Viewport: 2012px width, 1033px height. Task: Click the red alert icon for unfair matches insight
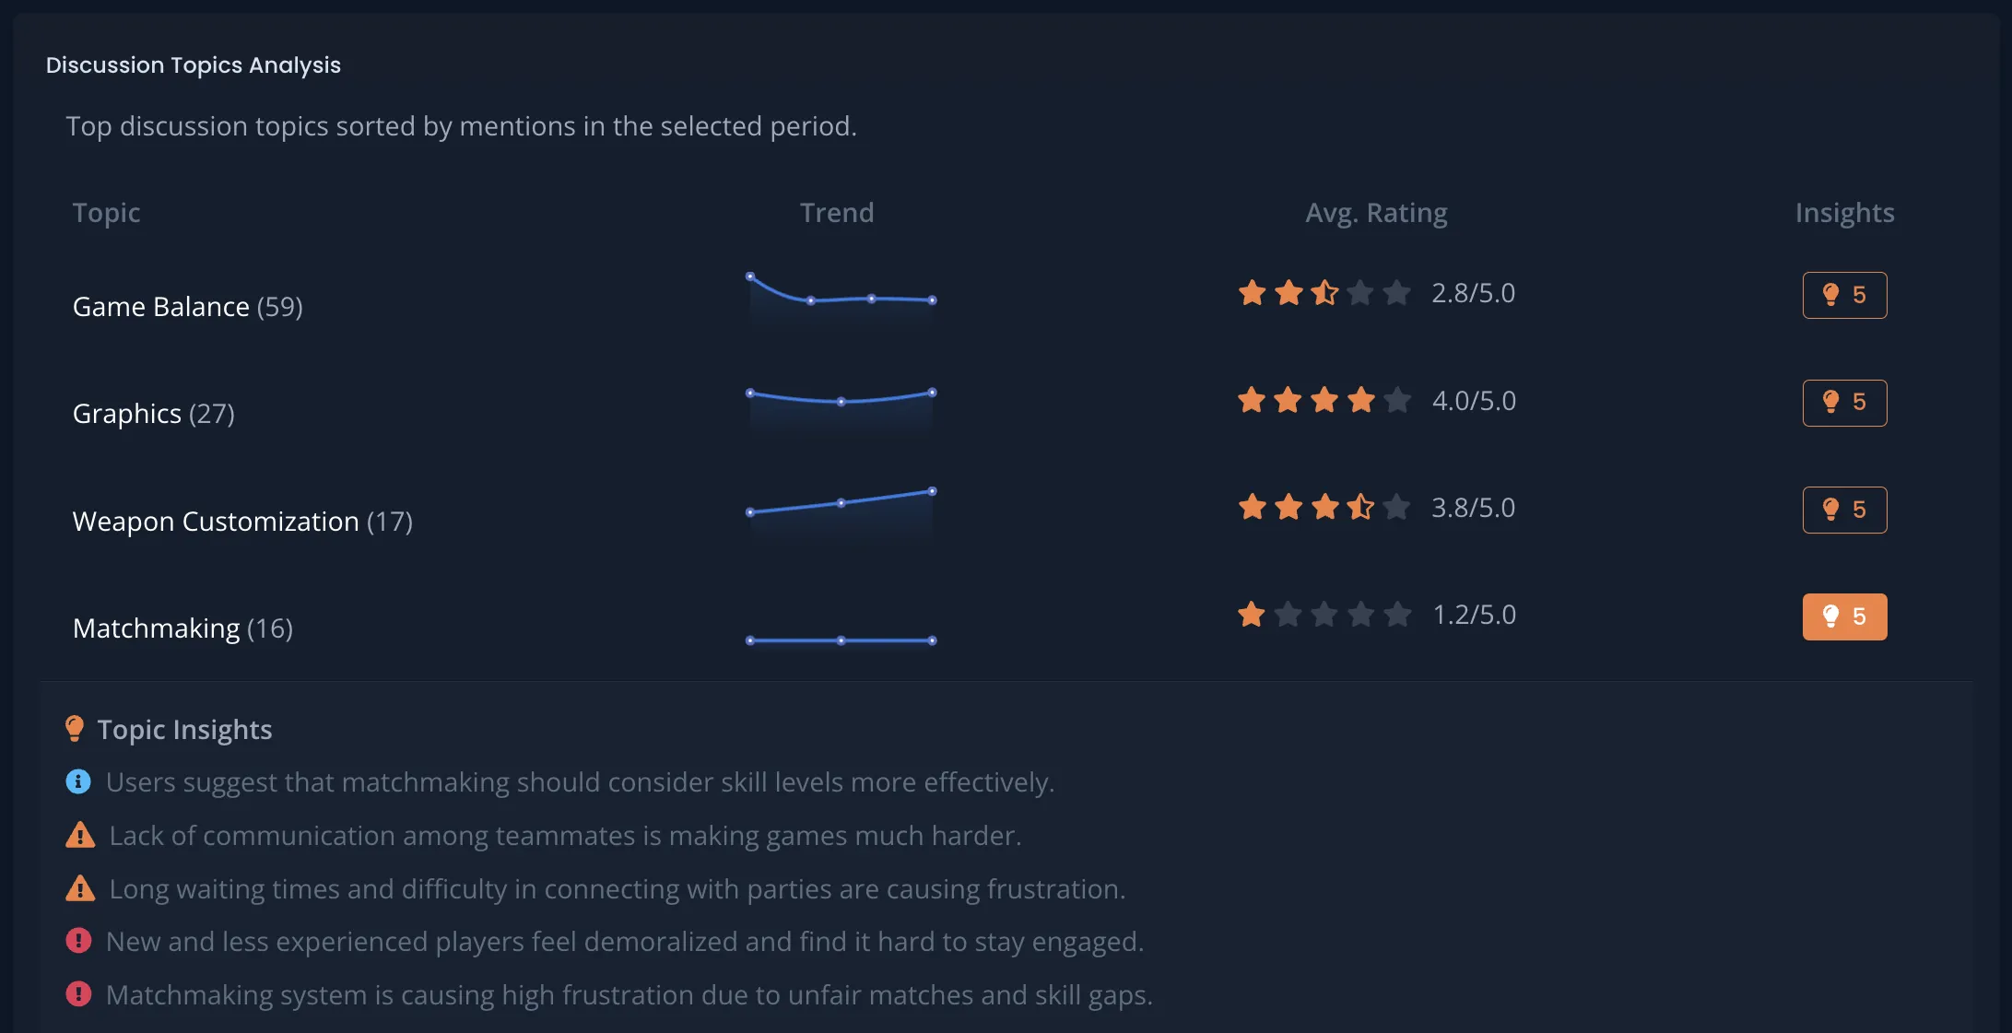pyautogui.click(x=79, y=994)
